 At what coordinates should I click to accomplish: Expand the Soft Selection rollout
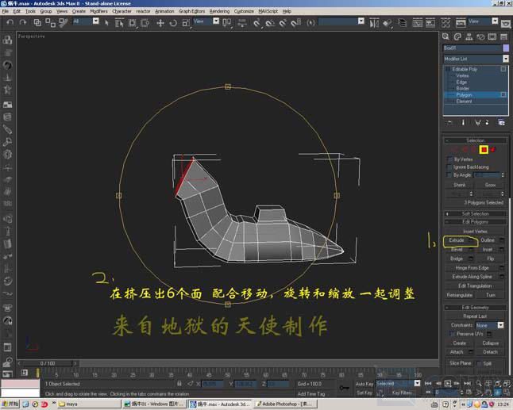[475, 213]
